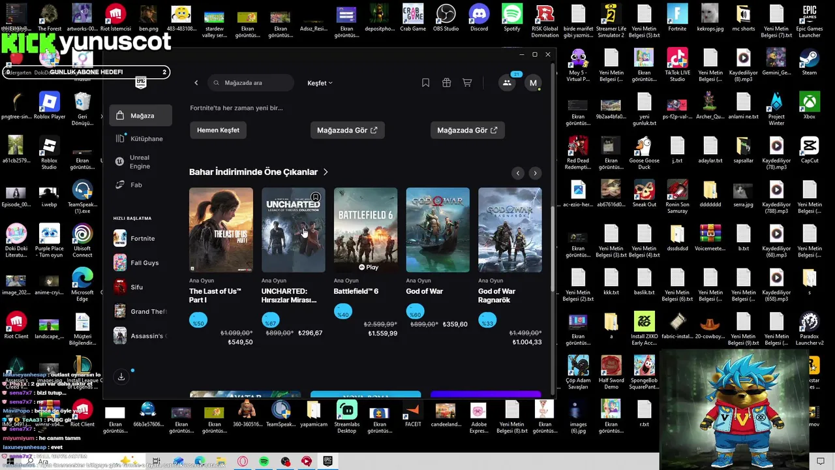835x470 pixels.
Task: Select the CapCut desktop icon
Action: (x=810, y=149)
